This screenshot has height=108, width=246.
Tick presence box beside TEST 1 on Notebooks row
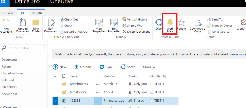coord(152,92)
